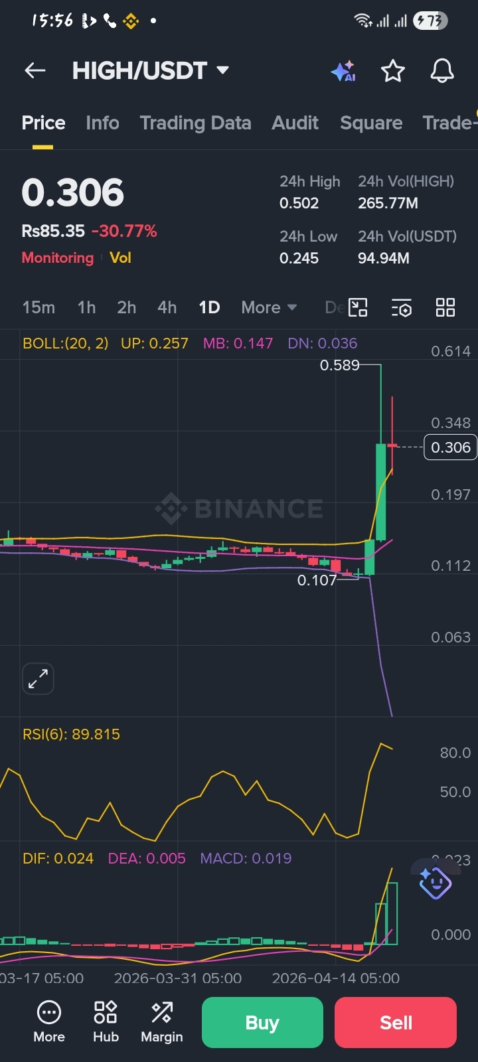Tap the battery indicator

pos(430,21)
